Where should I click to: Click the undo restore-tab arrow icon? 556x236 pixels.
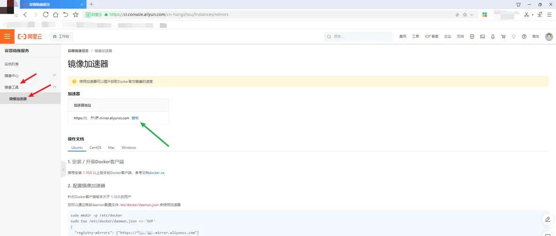tap(66, 15)
